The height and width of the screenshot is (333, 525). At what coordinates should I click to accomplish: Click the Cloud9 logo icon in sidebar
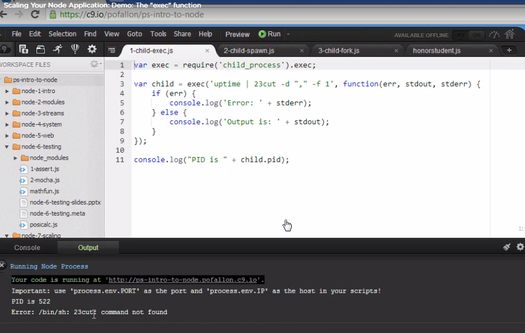[5, 49]
